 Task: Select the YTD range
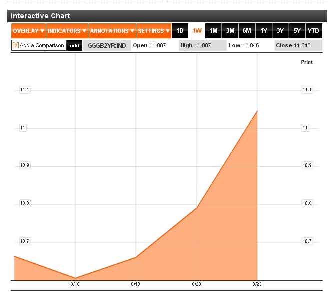click(313, 31)
